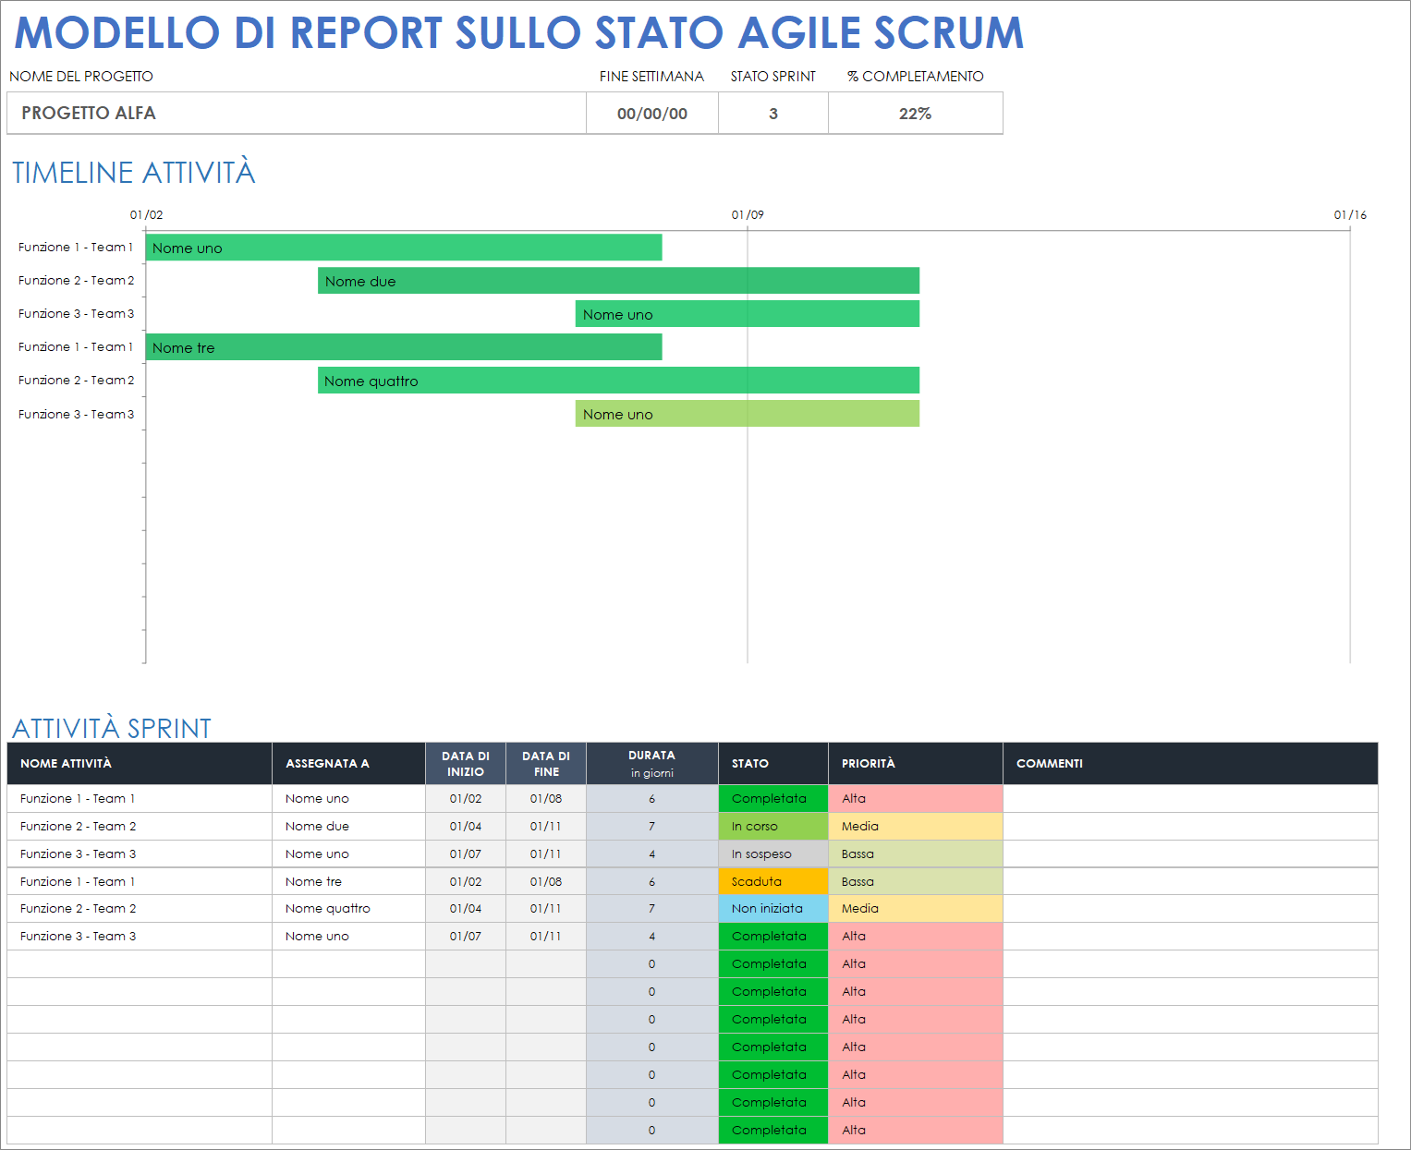Screen dimensions: 1411x1150
Task: Click the light green Nome uno bar
Action: click(748, 414)
